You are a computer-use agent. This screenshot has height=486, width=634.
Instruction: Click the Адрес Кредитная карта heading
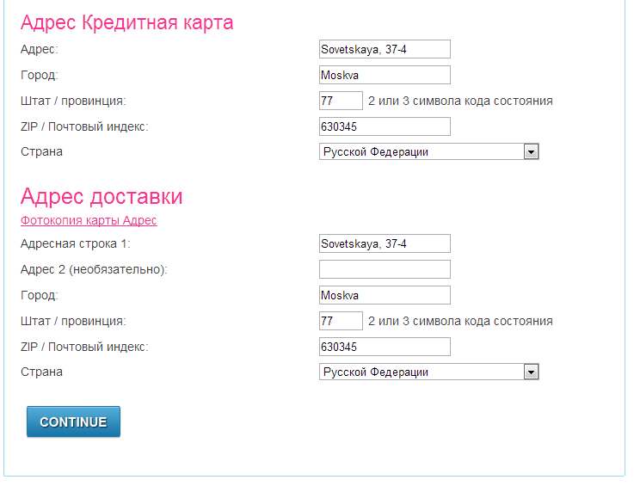tap(127, 22)
